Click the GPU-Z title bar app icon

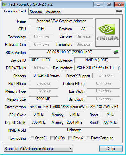[4, 4]
